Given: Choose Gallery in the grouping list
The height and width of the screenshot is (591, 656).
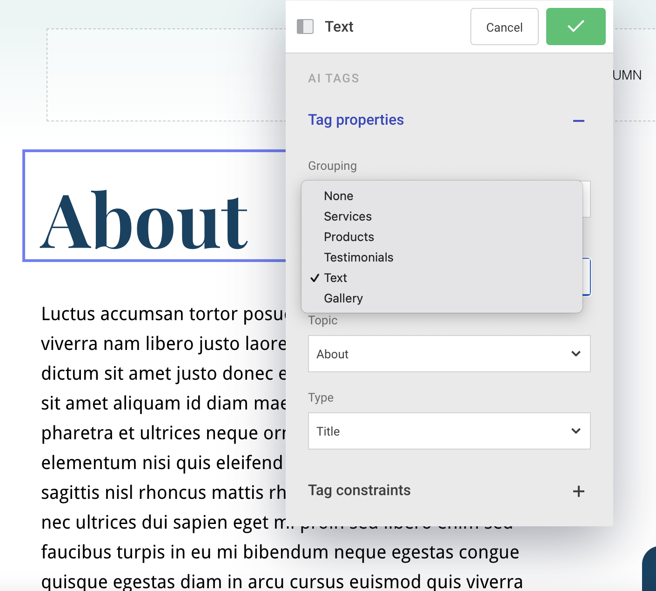Looking at the screenshot, I should tap(442, 298).
